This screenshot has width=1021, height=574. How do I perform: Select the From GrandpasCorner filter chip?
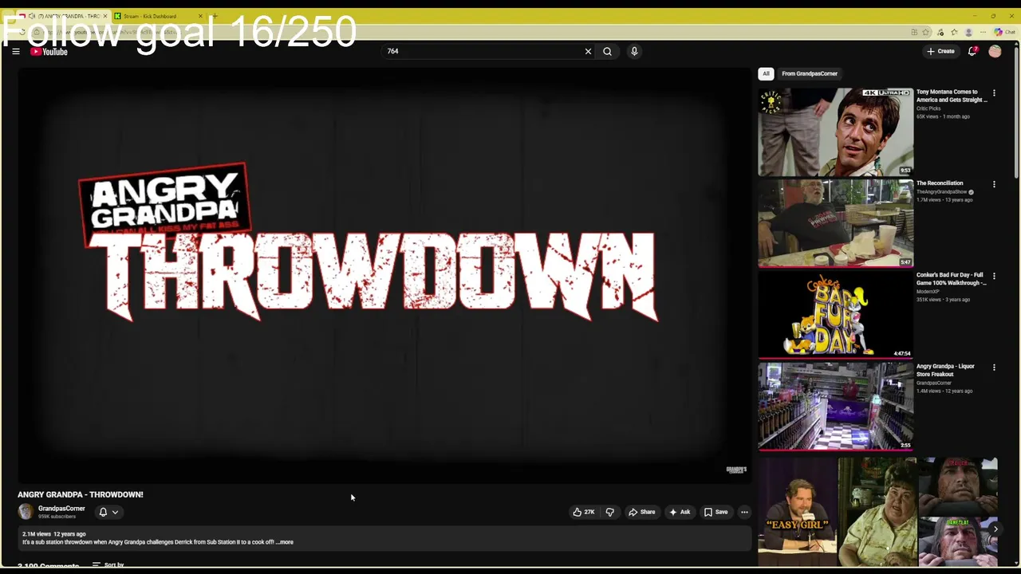coord(810,73)
